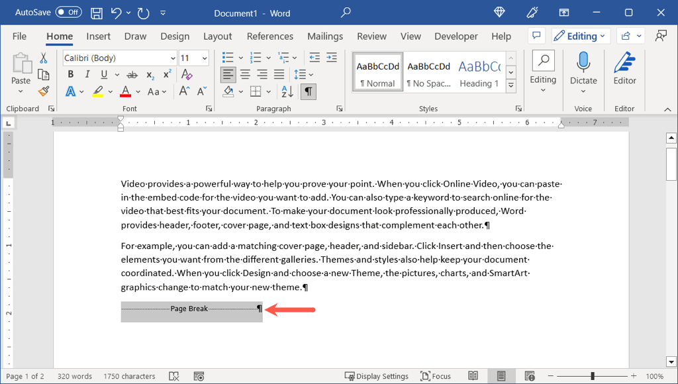Center-align the paragraph
Screen dimensions: 678x384
pyautogui.click(x=245, y=75)
